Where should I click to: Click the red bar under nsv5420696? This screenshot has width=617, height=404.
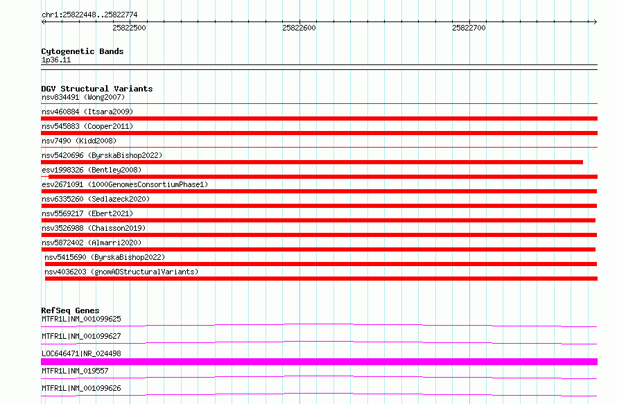tap(312, 162)
